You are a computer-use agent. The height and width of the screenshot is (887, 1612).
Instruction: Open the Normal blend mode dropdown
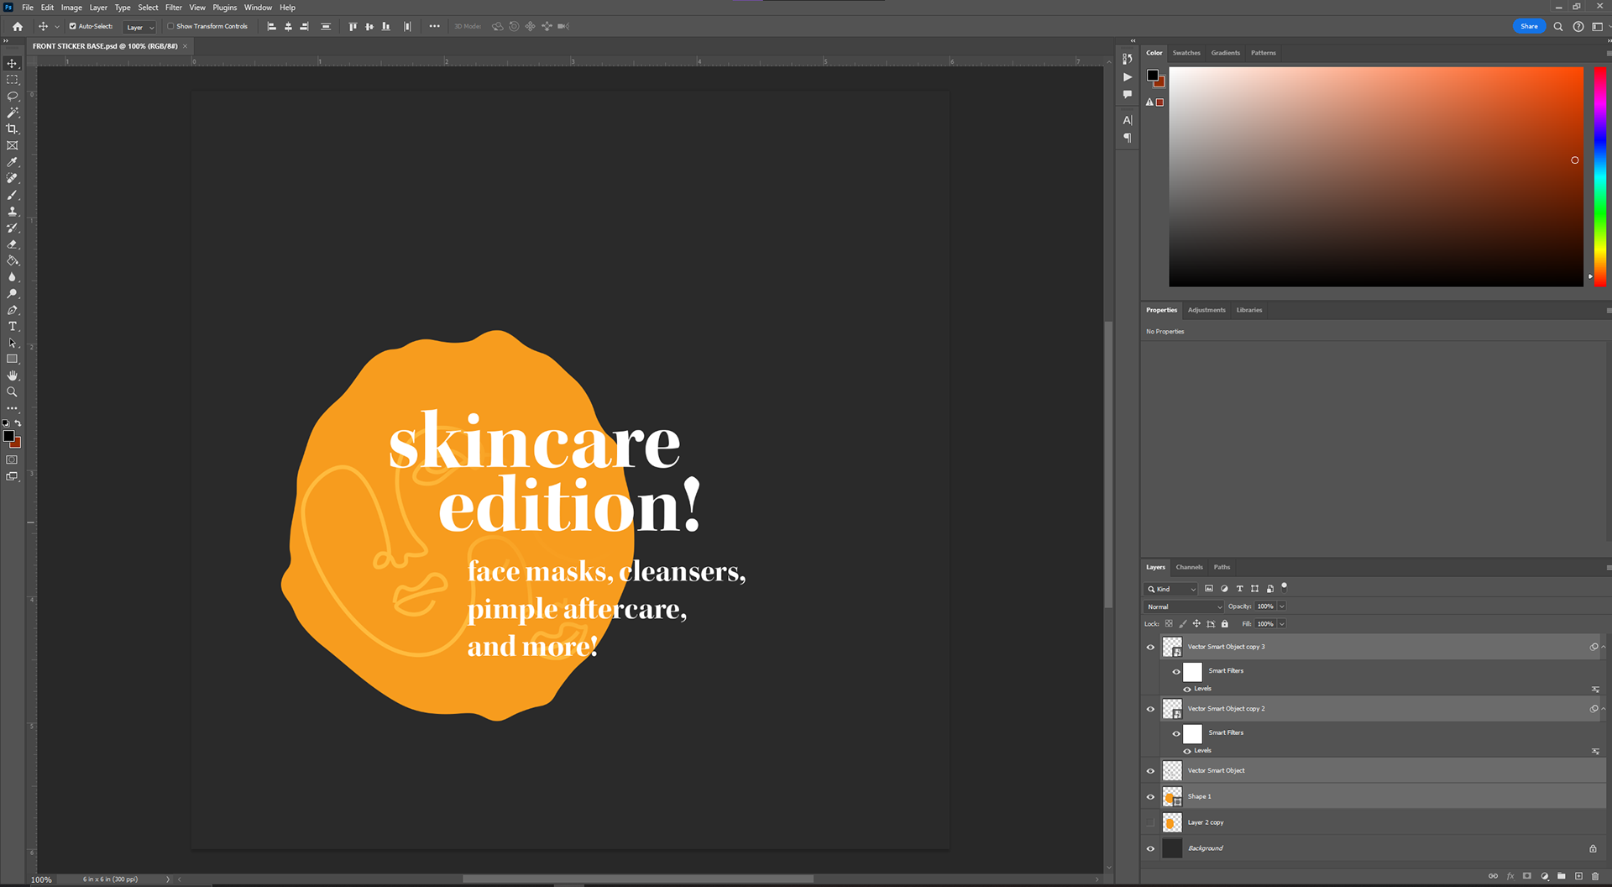pos(1184,606)
